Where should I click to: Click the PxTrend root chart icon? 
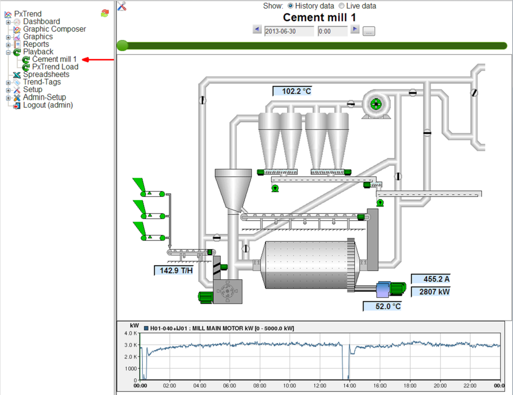click(8, 14)
